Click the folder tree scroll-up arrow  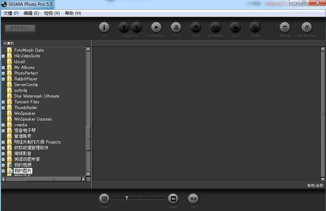pos(88,49)
